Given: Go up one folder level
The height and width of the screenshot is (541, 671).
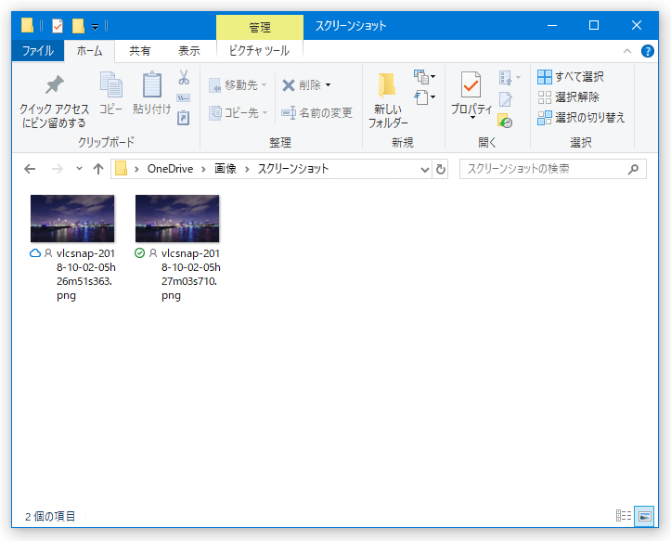Looking at the screenshot, I should 98,169.
